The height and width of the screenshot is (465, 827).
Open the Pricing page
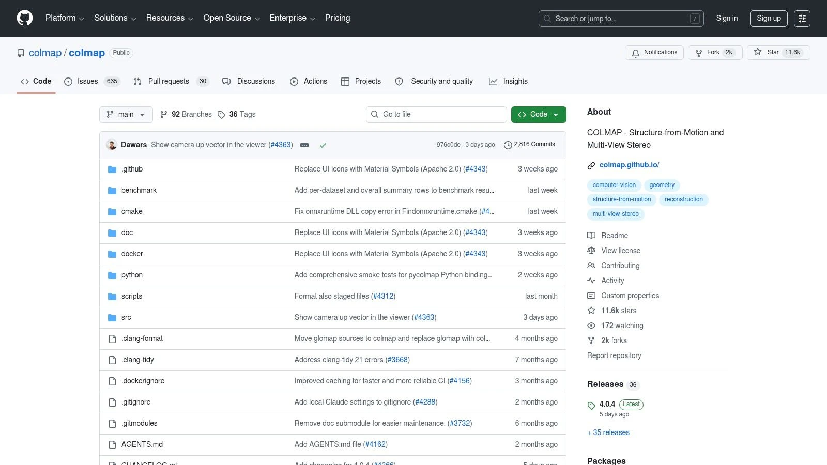click(x=338, y=18)
